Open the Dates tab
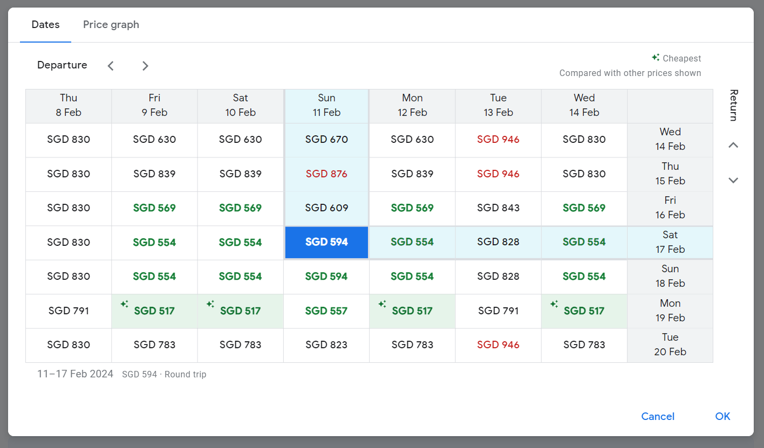Screen dimensions: 764x448 [46, 25]
